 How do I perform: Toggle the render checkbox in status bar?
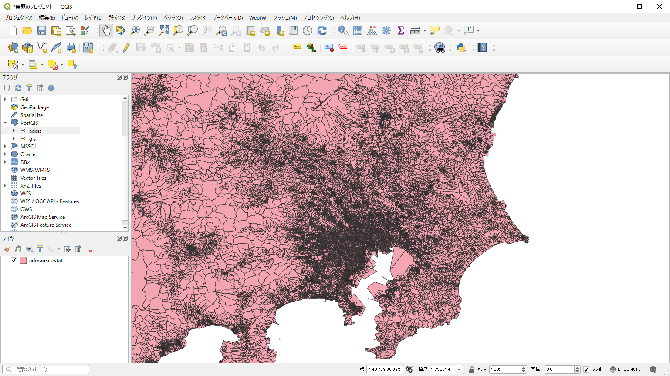pyautogui.click(x=586, y=369)
